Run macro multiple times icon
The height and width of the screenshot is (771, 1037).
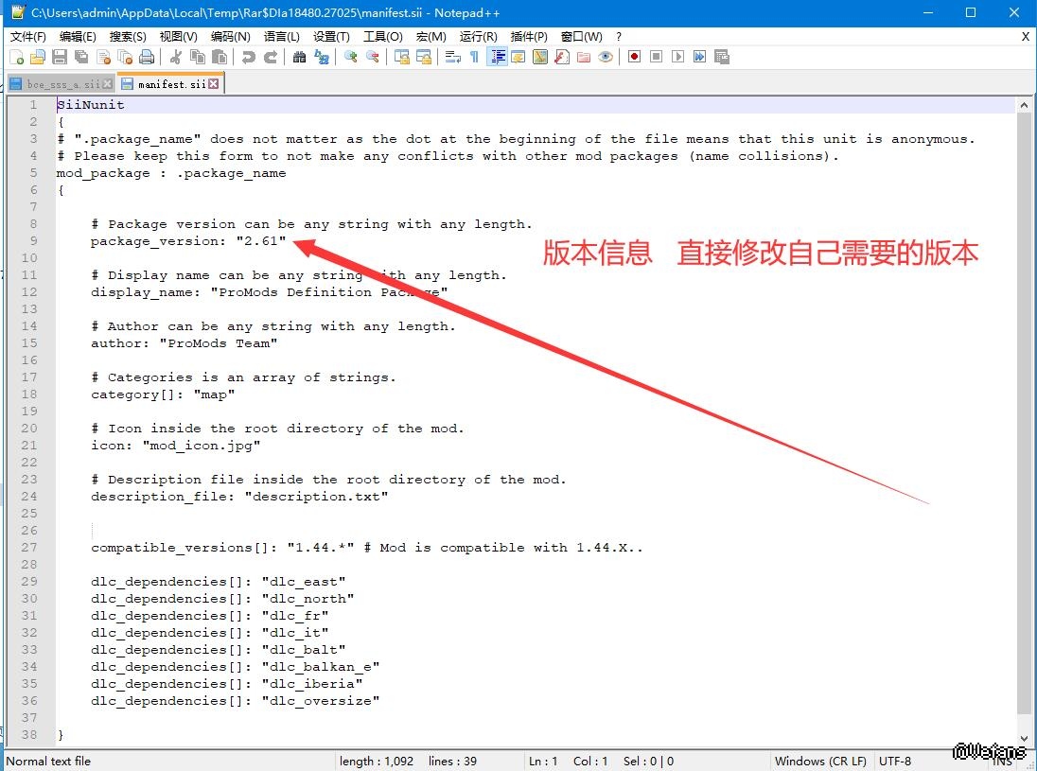(700, 57)
